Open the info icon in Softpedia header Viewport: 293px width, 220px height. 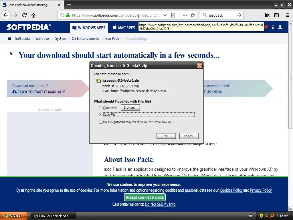click(273, 27)
